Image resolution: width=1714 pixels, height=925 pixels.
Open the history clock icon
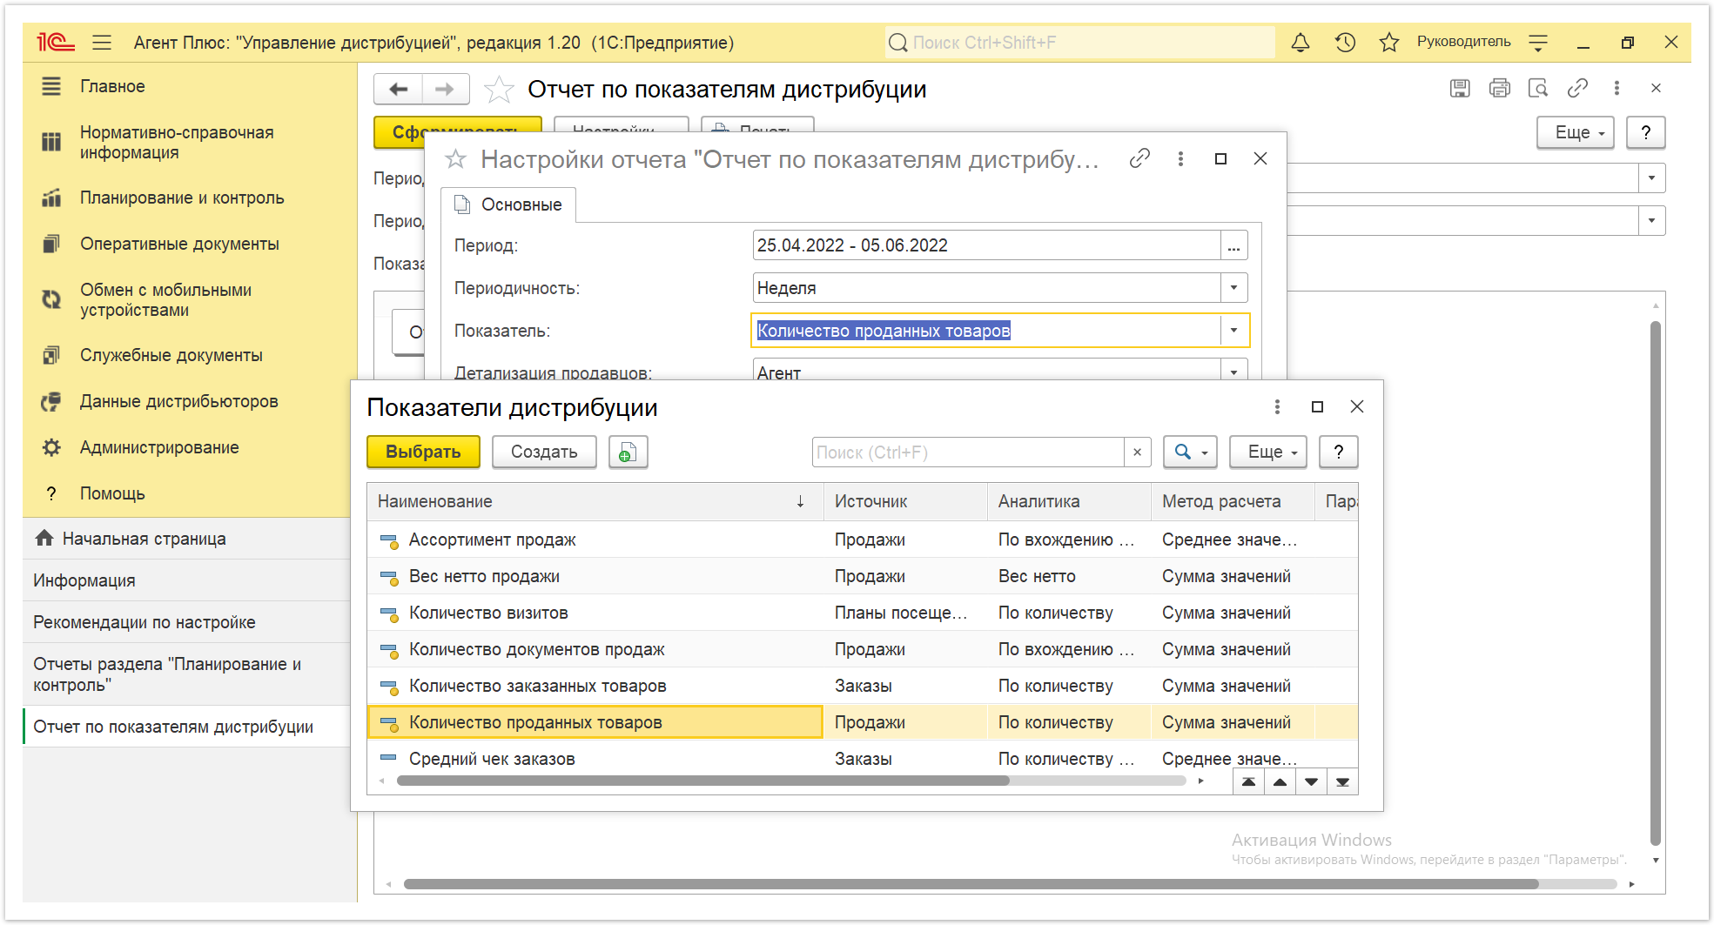(x=1345, y=42)
